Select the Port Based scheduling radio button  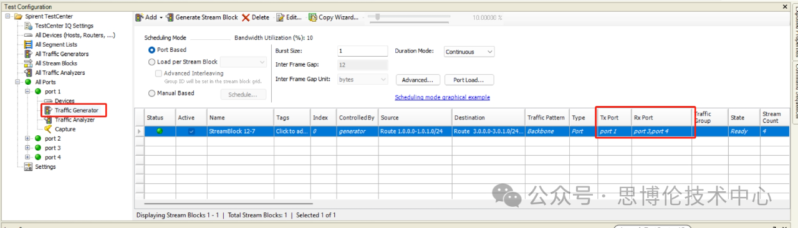(151, 50)
